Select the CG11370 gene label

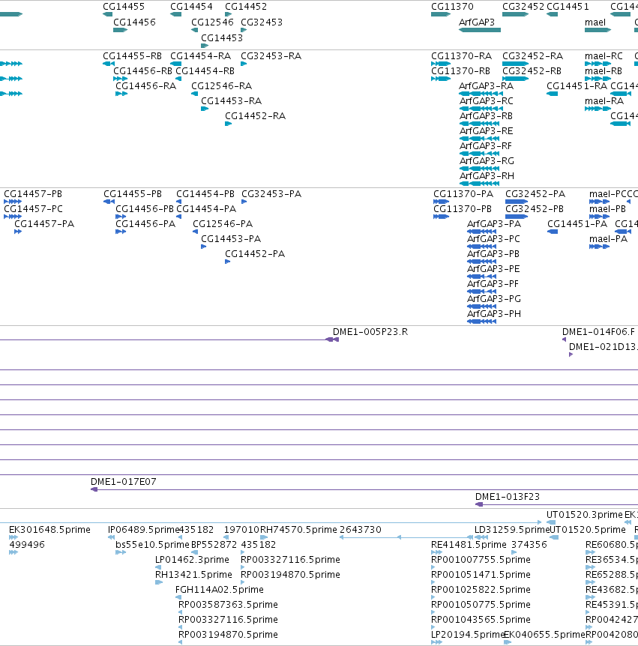click(452, 7)
